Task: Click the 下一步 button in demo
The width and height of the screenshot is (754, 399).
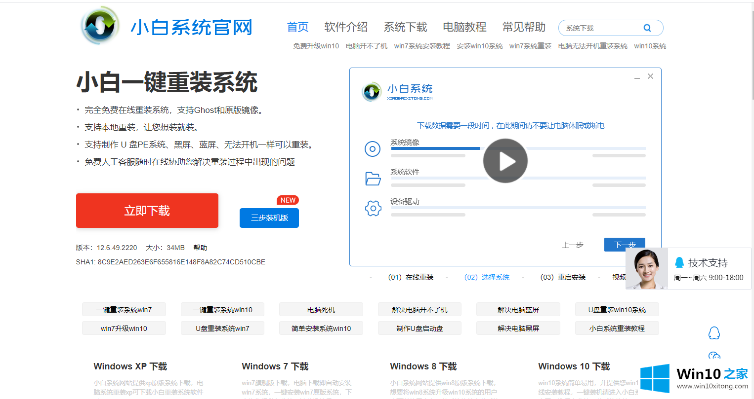Action: 625,245
